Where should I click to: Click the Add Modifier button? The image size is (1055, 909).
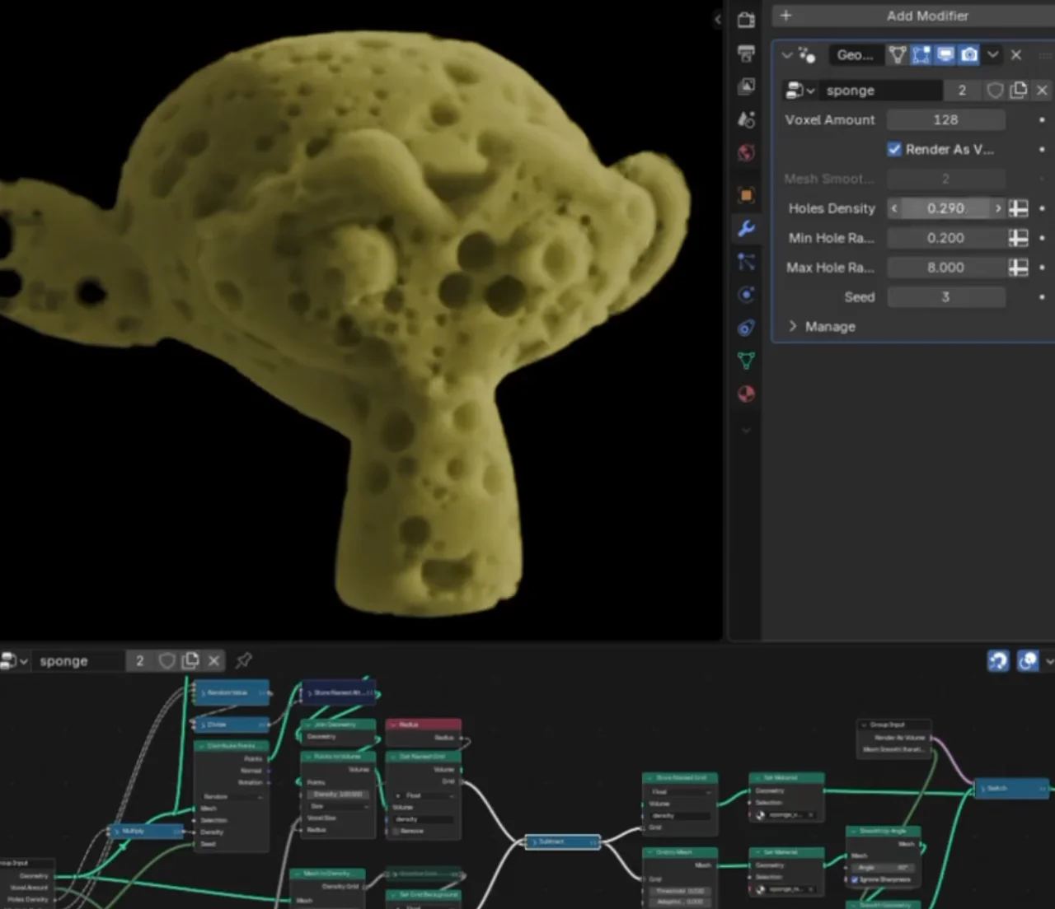915,16
